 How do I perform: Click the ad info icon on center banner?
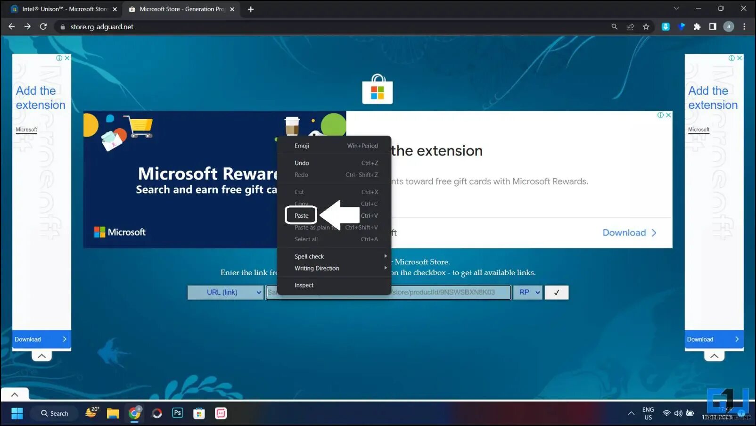pyautogui.click(x=661, y=115)
